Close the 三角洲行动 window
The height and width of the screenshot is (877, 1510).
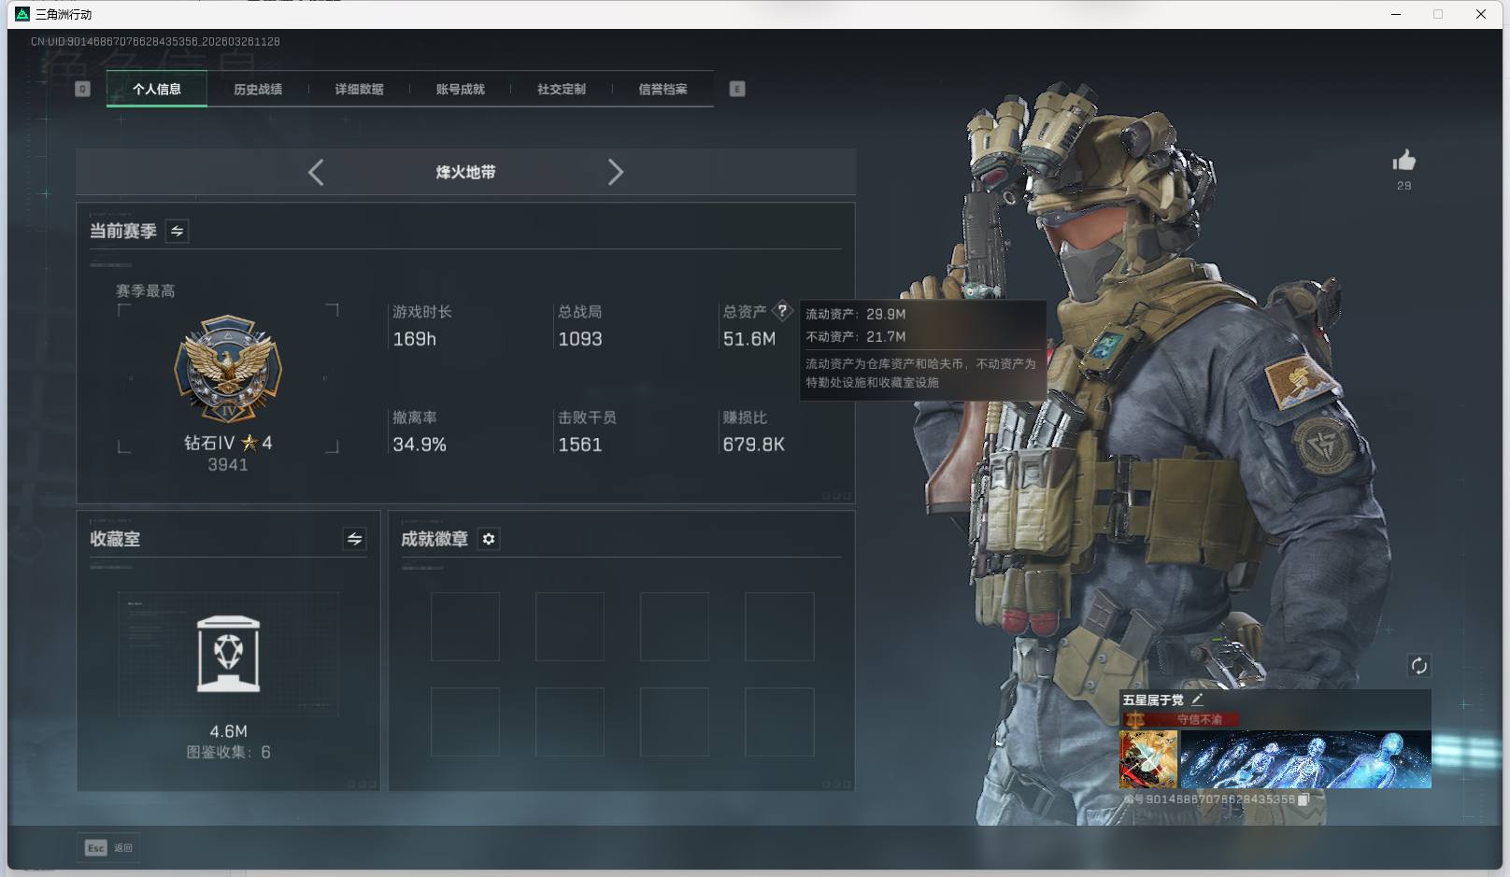pos(1481,14)
